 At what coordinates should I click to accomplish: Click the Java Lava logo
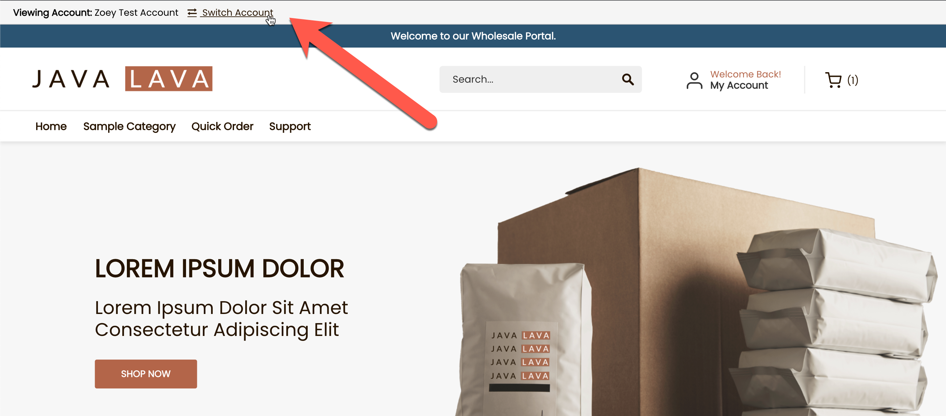coord(122,79)
